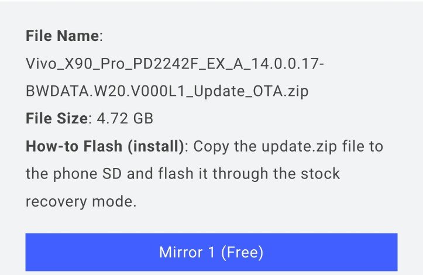
Task: Click the word 'Mirror' on the blue button
Action: (x=180, y=252)
